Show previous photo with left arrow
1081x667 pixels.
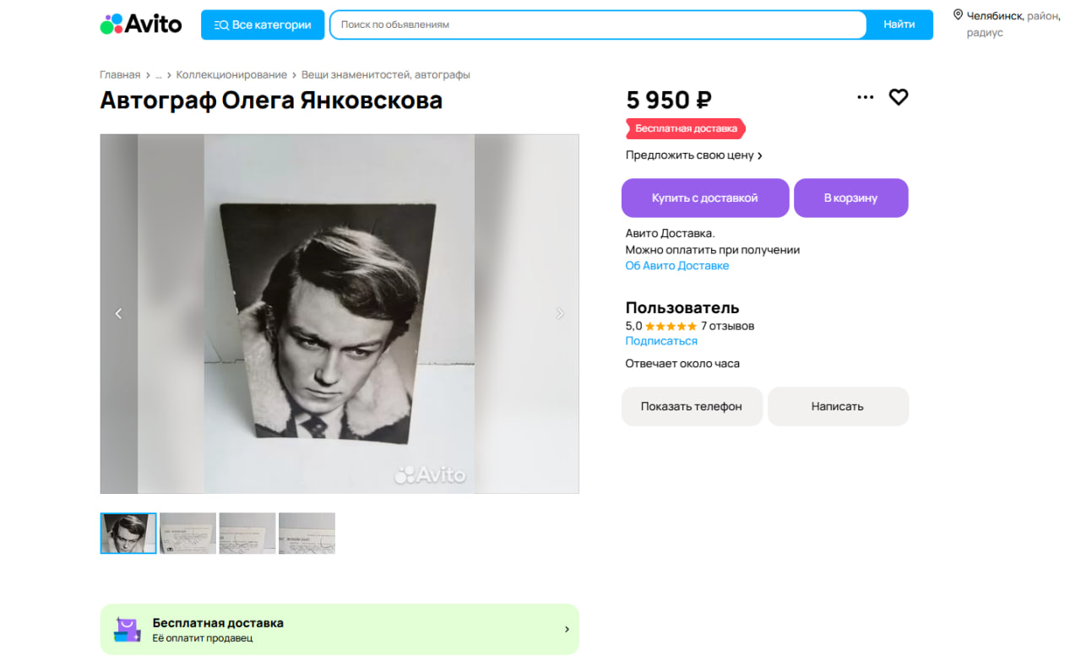click(118, 314)
